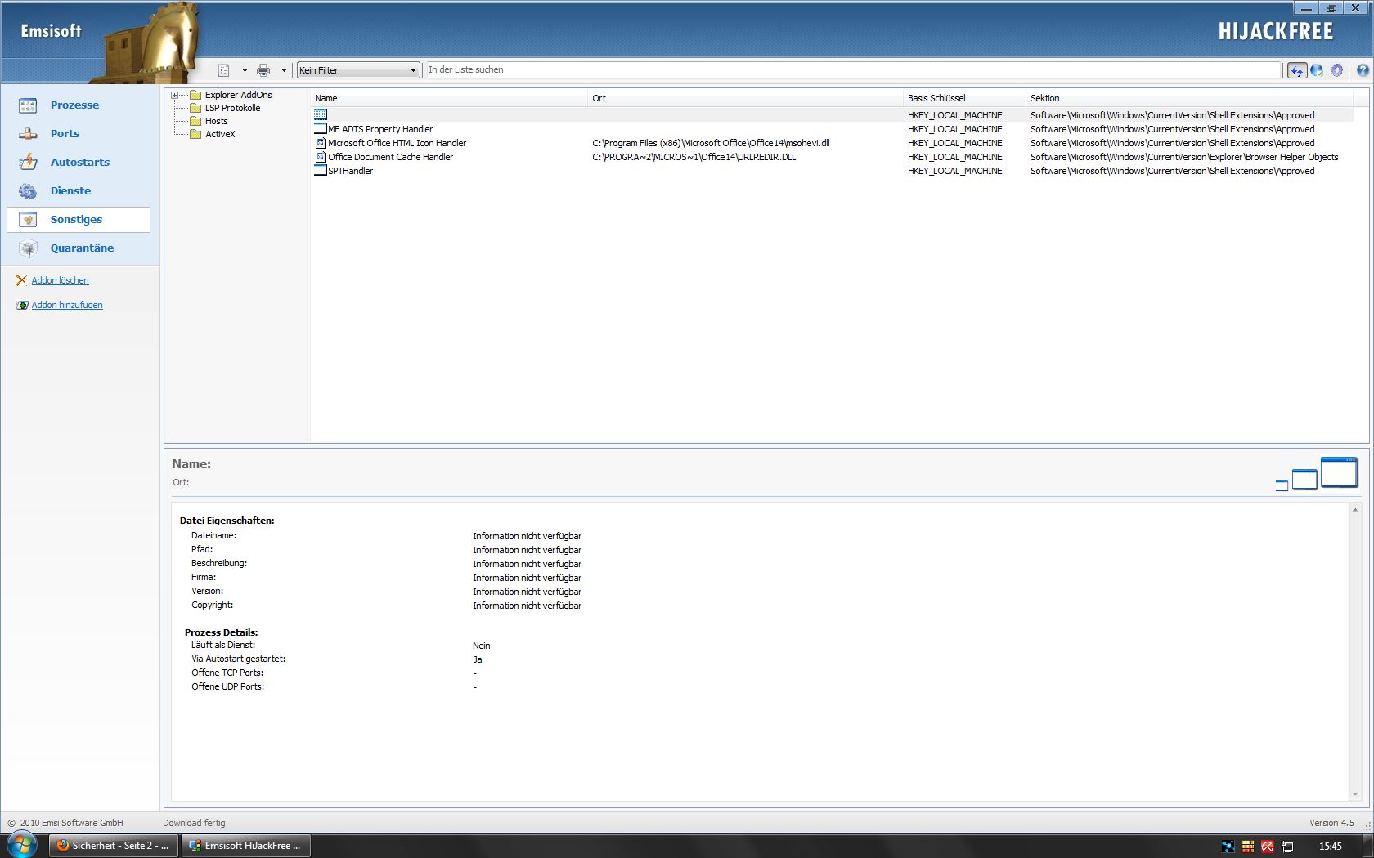Click the firewall bricks tray icon
This screenshot has height=858, width=1374.
click(1247, 847)
